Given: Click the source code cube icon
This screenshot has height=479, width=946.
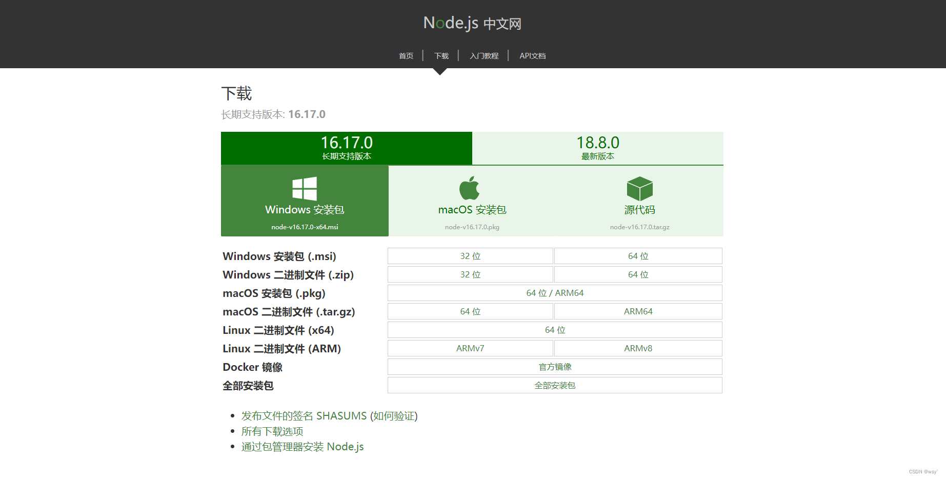Looking at the screenshot, I should pyautogui.click(x=640, y=188).
